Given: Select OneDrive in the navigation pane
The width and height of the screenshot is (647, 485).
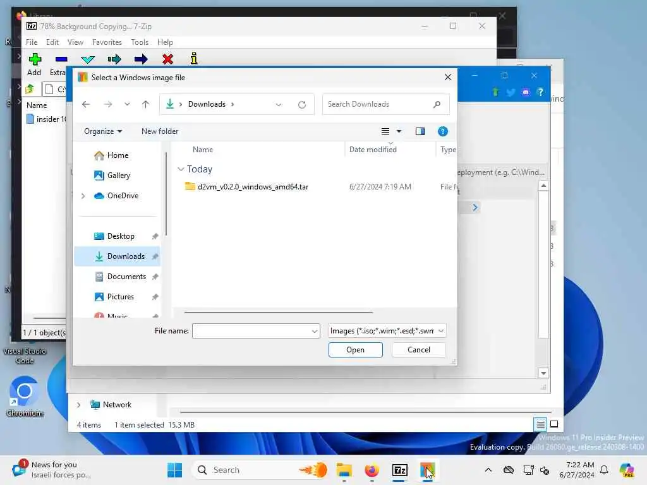Looking at the screenshot, I should pyautogui.click(x=123, y=196).
